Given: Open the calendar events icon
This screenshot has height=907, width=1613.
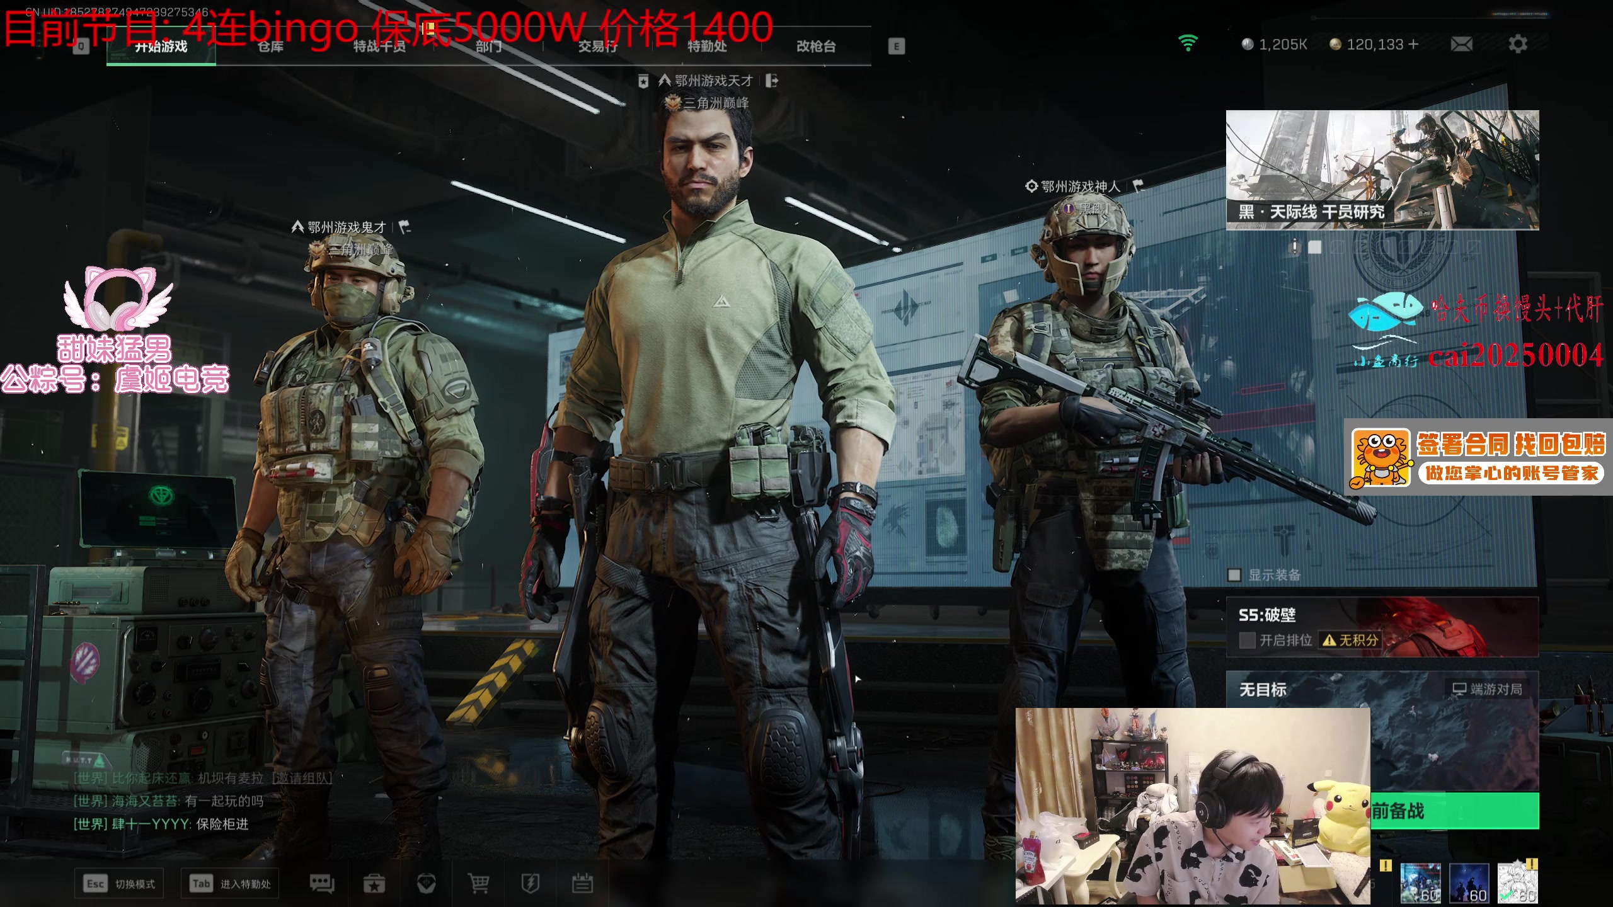Looking at the screenshot, I should click(582, 884).
